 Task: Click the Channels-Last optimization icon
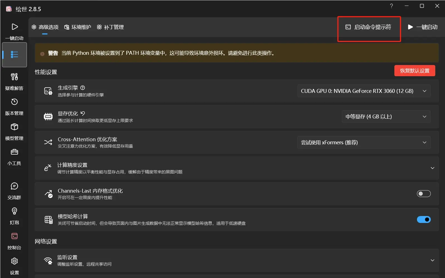[x=48, y=194]
